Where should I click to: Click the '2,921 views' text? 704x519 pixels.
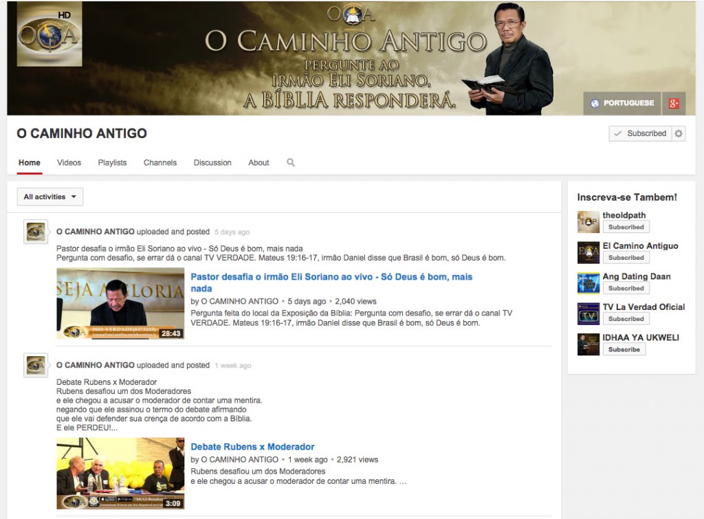357,460
